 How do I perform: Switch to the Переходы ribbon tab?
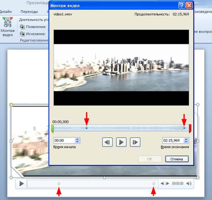click(x=29, y=12)
